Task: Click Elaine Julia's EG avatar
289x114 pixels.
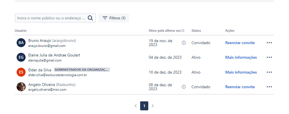Action: pyautogui.click(x=21, y=57)
